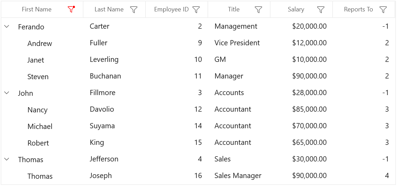Screen dimensions: 397x186
Task: Open the active First Name filter icon
Action: 71,10
